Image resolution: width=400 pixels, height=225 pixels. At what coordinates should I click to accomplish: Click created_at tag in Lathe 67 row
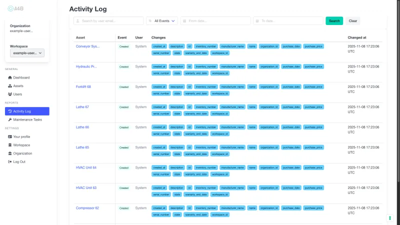click(159, 107)
